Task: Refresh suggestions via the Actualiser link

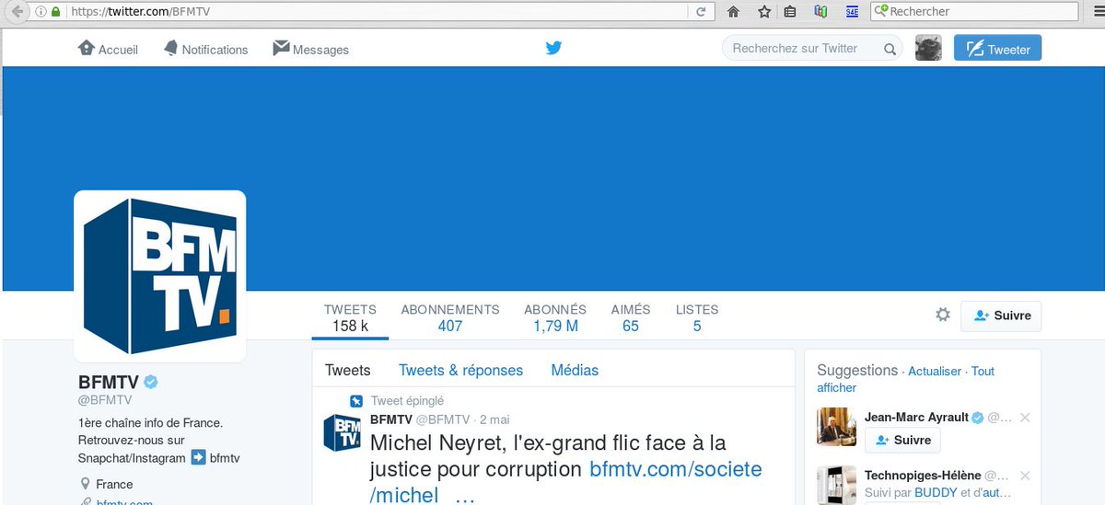Action: tap(935, 371)
